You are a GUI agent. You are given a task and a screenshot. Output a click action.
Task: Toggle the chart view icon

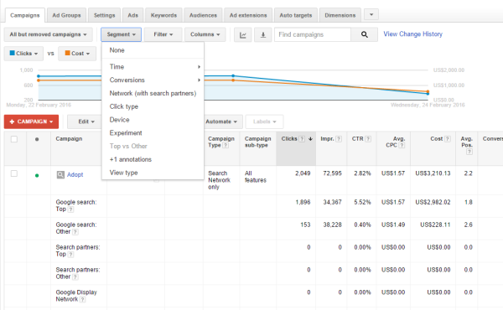[x=243, y=34]
